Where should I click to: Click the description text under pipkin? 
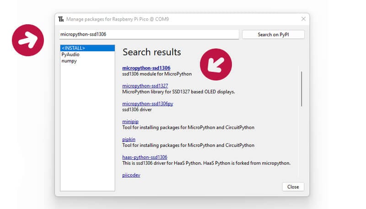(x=188, y=145)
